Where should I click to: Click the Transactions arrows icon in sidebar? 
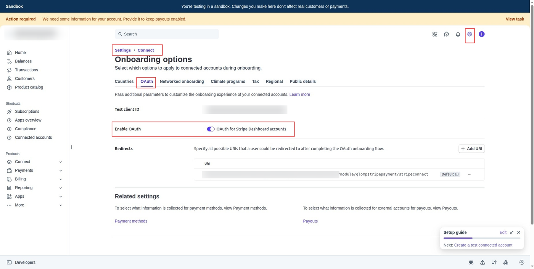click(9, 70)
